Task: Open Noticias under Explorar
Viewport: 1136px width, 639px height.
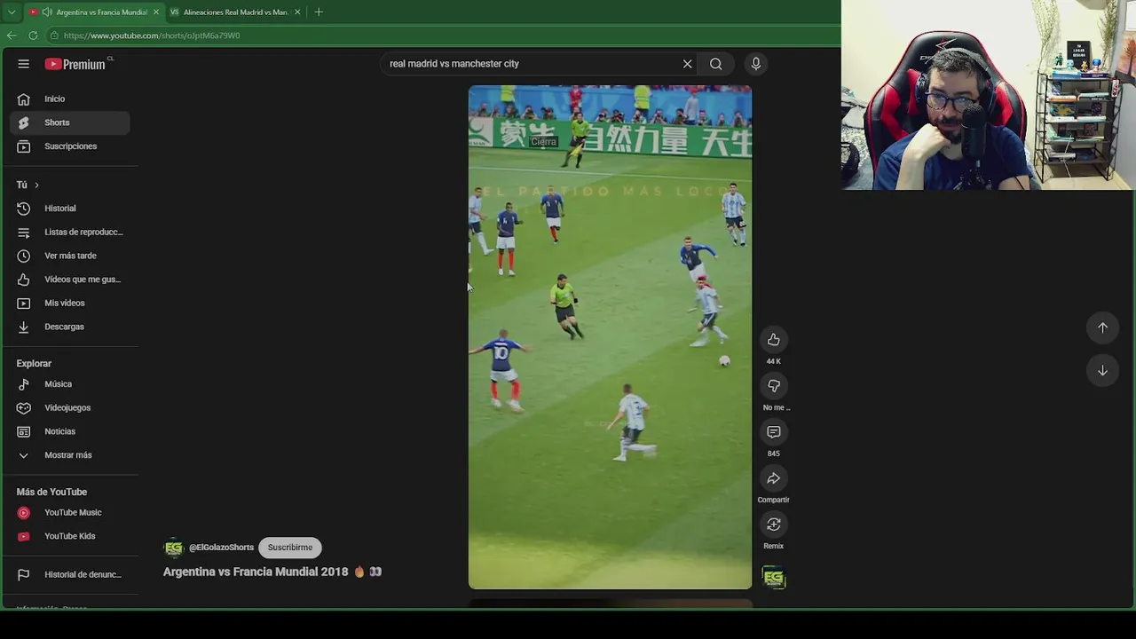Action: coord(70,431)
